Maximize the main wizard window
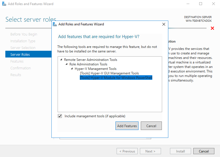Image resolution: width=220 pixels, height=157 pixels. click(201, 4)
